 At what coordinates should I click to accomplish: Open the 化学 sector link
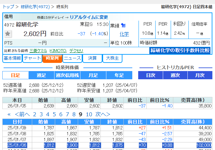(x=124, y=34)
